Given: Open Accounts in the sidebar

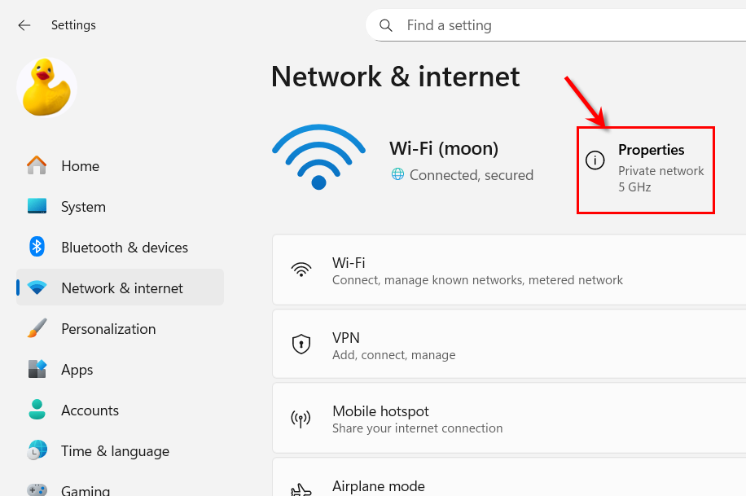Looking at the screenshot, I should coord(90,410).
